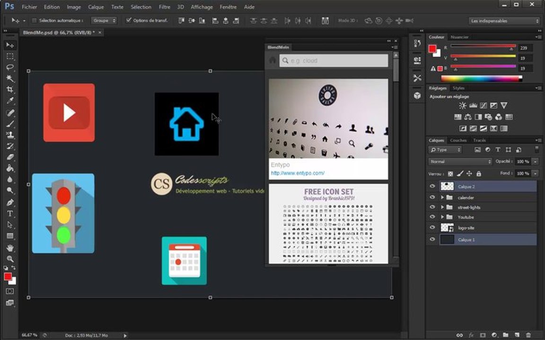Open the Fichier menu
545x340 pixels.
29,7
